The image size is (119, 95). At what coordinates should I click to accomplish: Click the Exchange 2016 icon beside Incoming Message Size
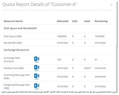point(37,77)
